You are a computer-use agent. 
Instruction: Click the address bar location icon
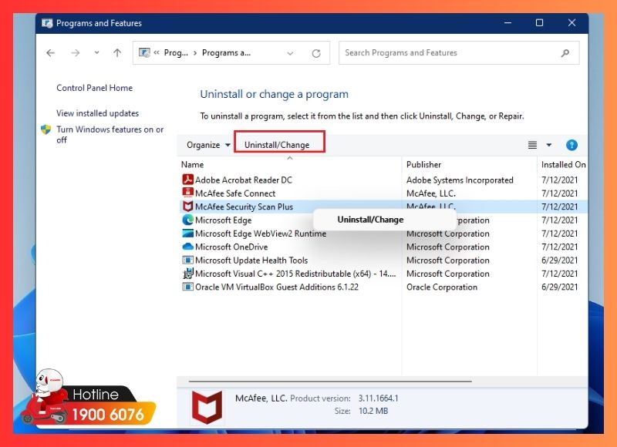144,52
